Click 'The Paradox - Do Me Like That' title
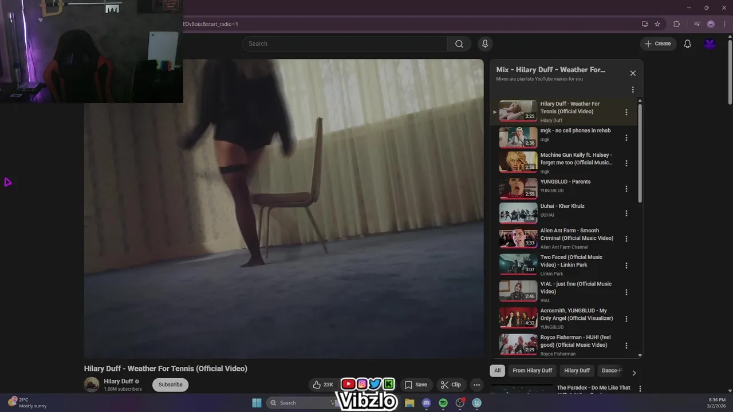 [x=593, y=388]
